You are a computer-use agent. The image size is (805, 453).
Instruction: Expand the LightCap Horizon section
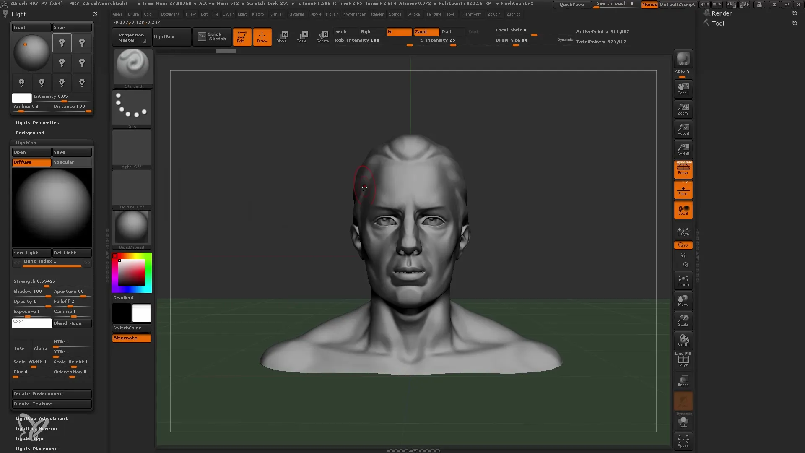36,428
